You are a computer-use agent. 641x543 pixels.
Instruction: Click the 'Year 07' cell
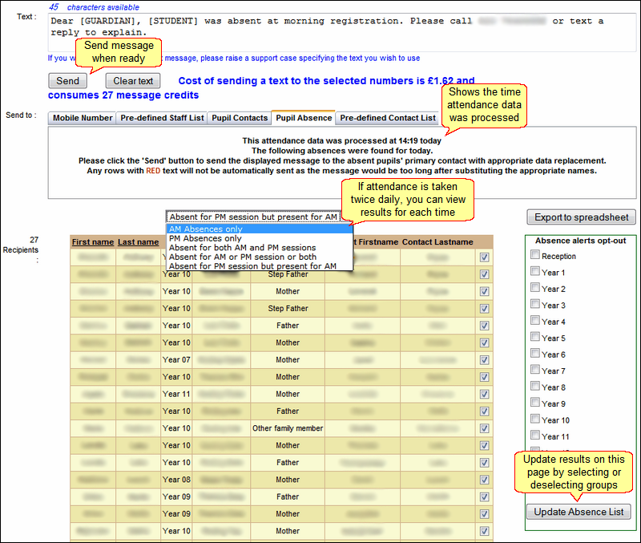176,359
